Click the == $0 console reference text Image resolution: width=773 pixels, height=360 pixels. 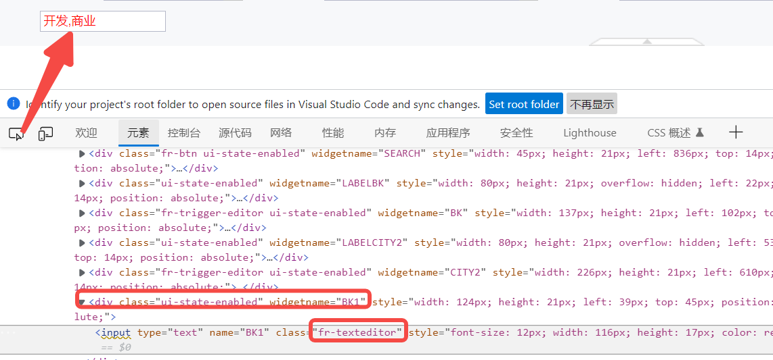pos(116,347)
